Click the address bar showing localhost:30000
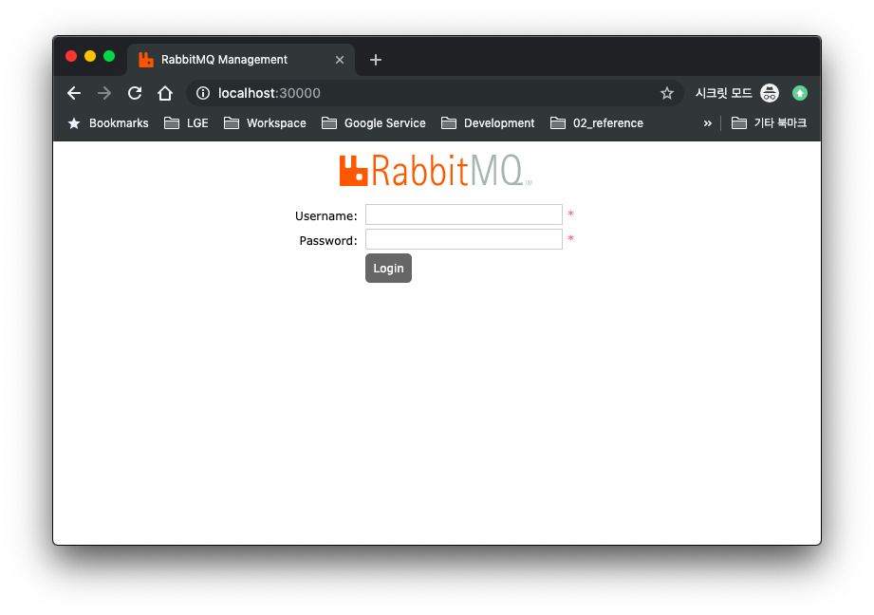This screenshot has width=874, height=615. [435, 93]
